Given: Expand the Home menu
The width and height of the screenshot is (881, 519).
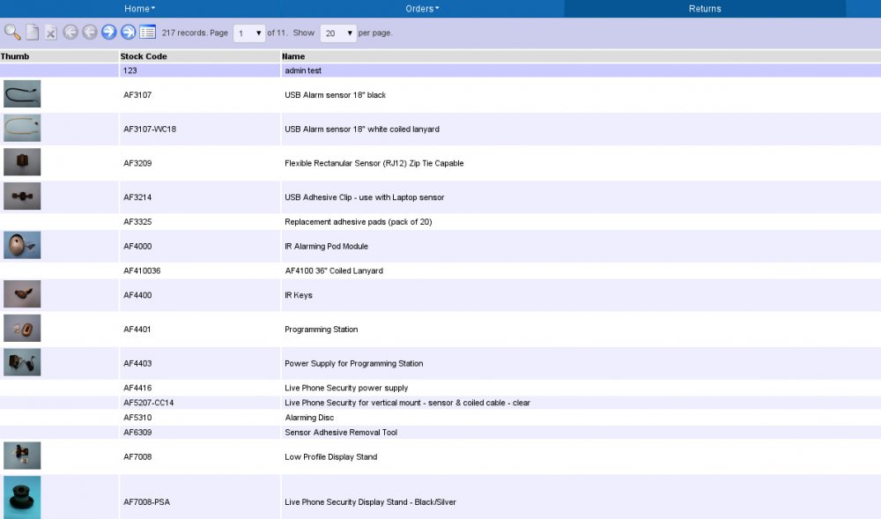Looking at the screenshot, I should click(x=139, y=9).
